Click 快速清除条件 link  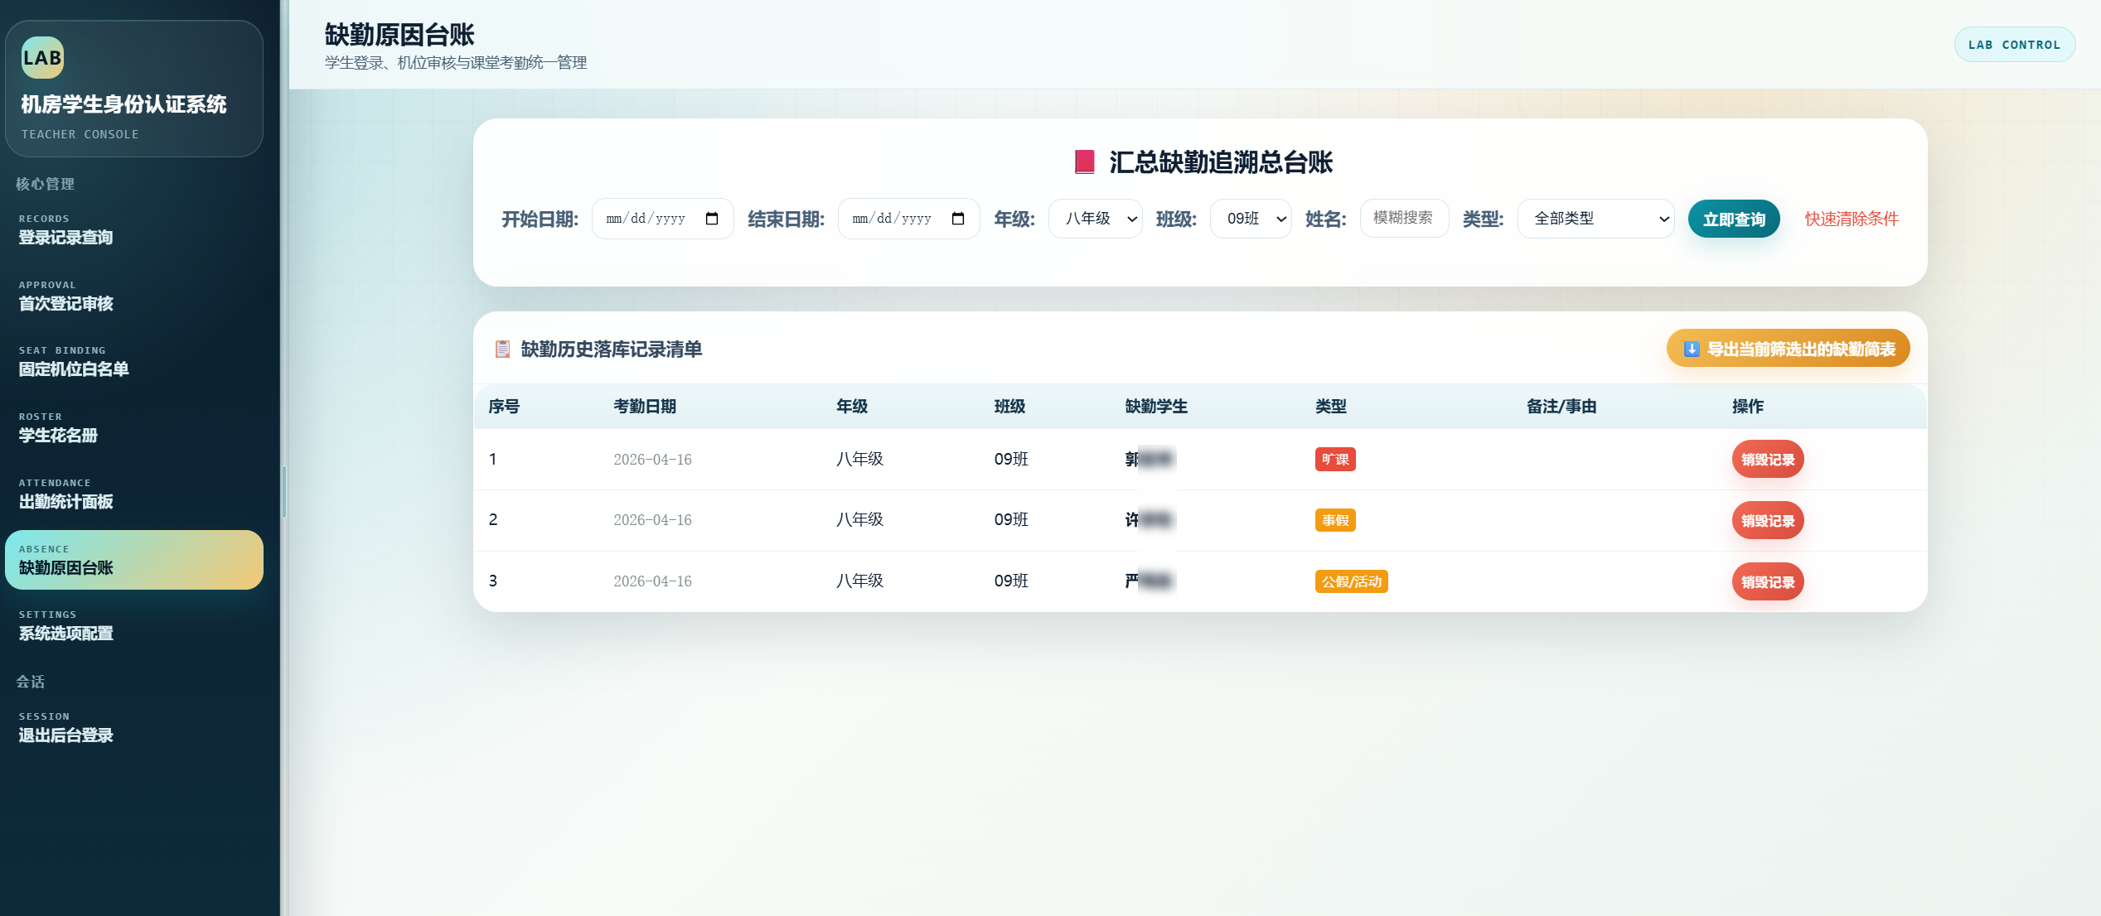1852,219
